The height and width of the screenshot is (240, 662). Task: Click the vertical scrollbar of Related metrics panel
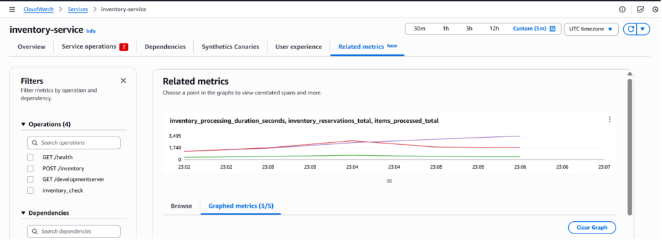630,147
